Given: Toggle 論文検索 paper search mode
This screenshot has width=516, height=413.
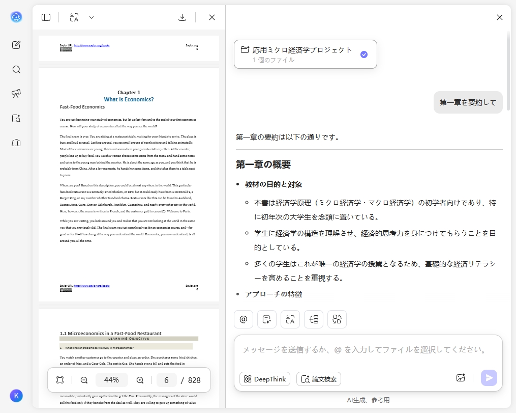Looking at the screenshot, I should tap(319, 379).
